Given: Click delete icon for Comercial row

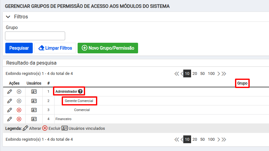Looking at the screenshot, I should [19, 110].
